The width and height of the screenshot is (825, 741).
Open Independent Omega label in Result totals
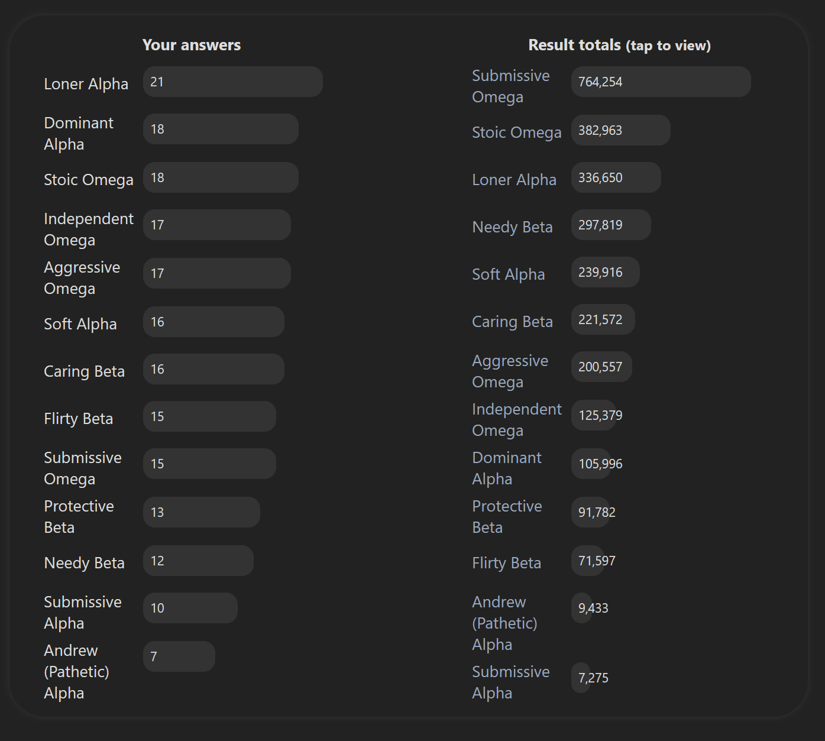click(517, 420)
